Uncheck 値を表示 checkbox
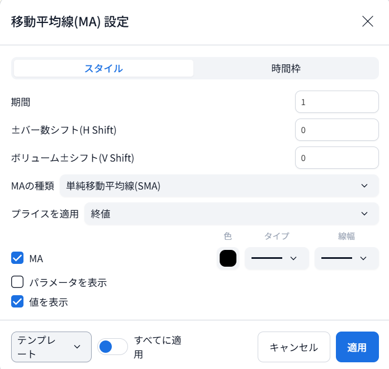This screenshot has width=389, height=369. 17,301
